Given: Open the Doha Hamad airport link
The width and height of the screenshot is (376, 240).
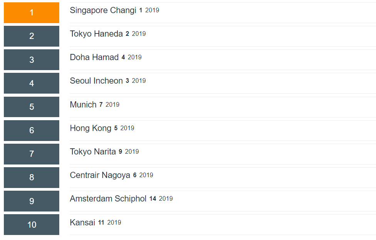Looking at the screenshot, I should pos(94,57).
